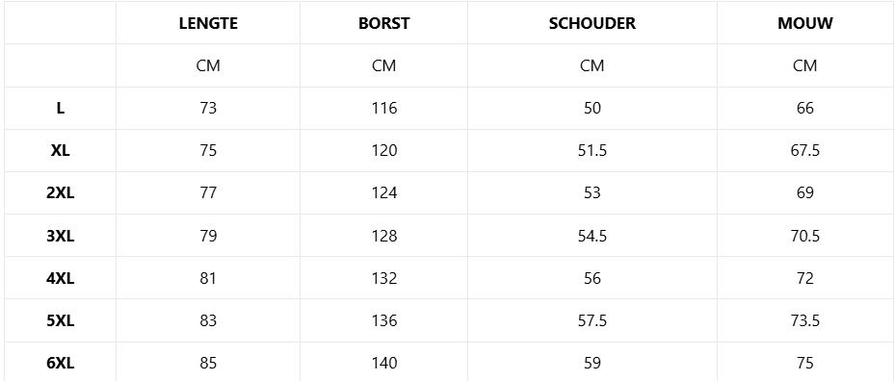
Task: Click the 4XL size row label
Action: pyautogui.click(x=61, y=278)
